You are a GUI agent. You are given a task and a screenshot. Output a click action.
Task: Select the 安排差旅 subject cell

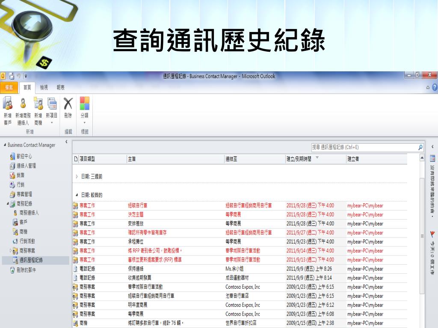pyautogui.click(x=136, y=223)
